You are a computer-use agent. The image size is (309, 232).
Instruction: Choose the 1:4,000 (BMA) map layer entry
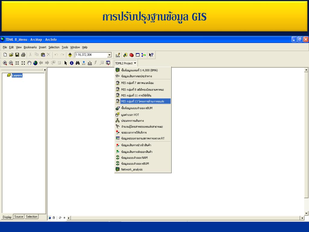click(143, 70)
